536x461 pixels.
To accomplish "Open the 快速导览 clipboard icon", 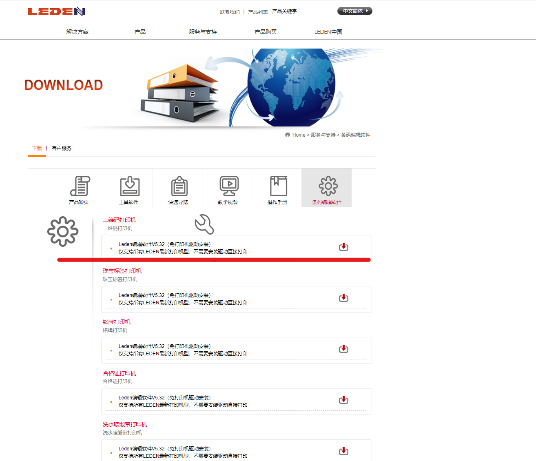I will coord(179,186).
